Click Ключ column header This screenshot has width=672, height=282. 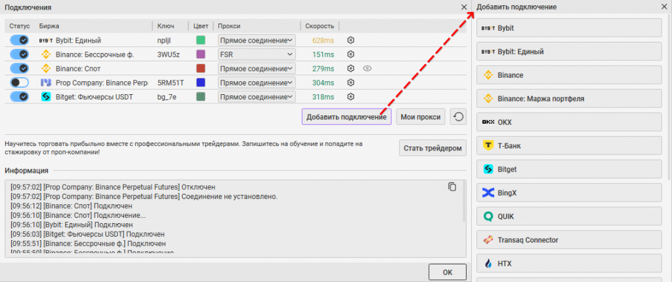(166, 26)
